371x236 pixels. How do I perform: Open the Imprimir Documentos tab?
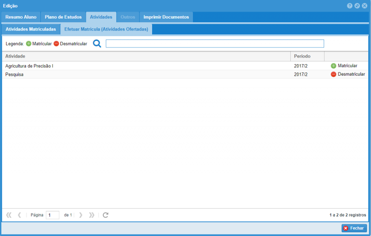click(x=166, y=17)
